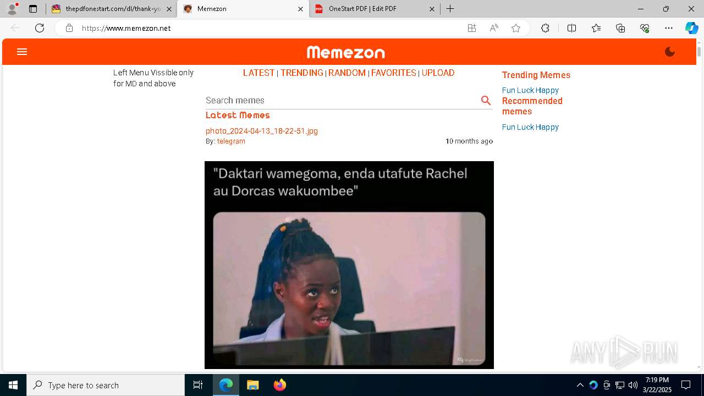Screen dimensions: 704x396
Task: Select the 'Latest Memes' heading
Action: [238, 115]
